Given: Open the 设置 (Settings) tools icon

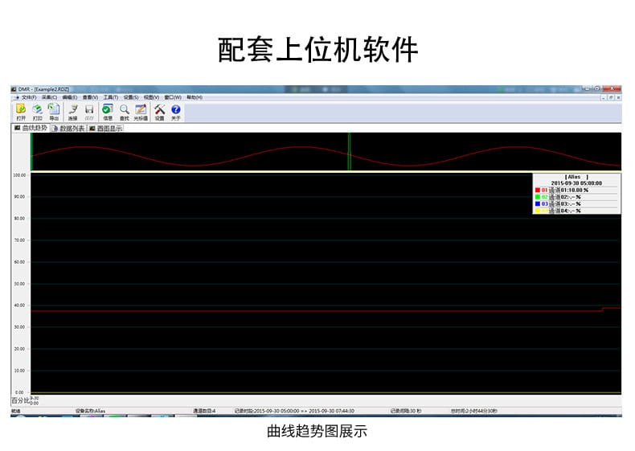Looking at the screenshot, I should (159, 110).
